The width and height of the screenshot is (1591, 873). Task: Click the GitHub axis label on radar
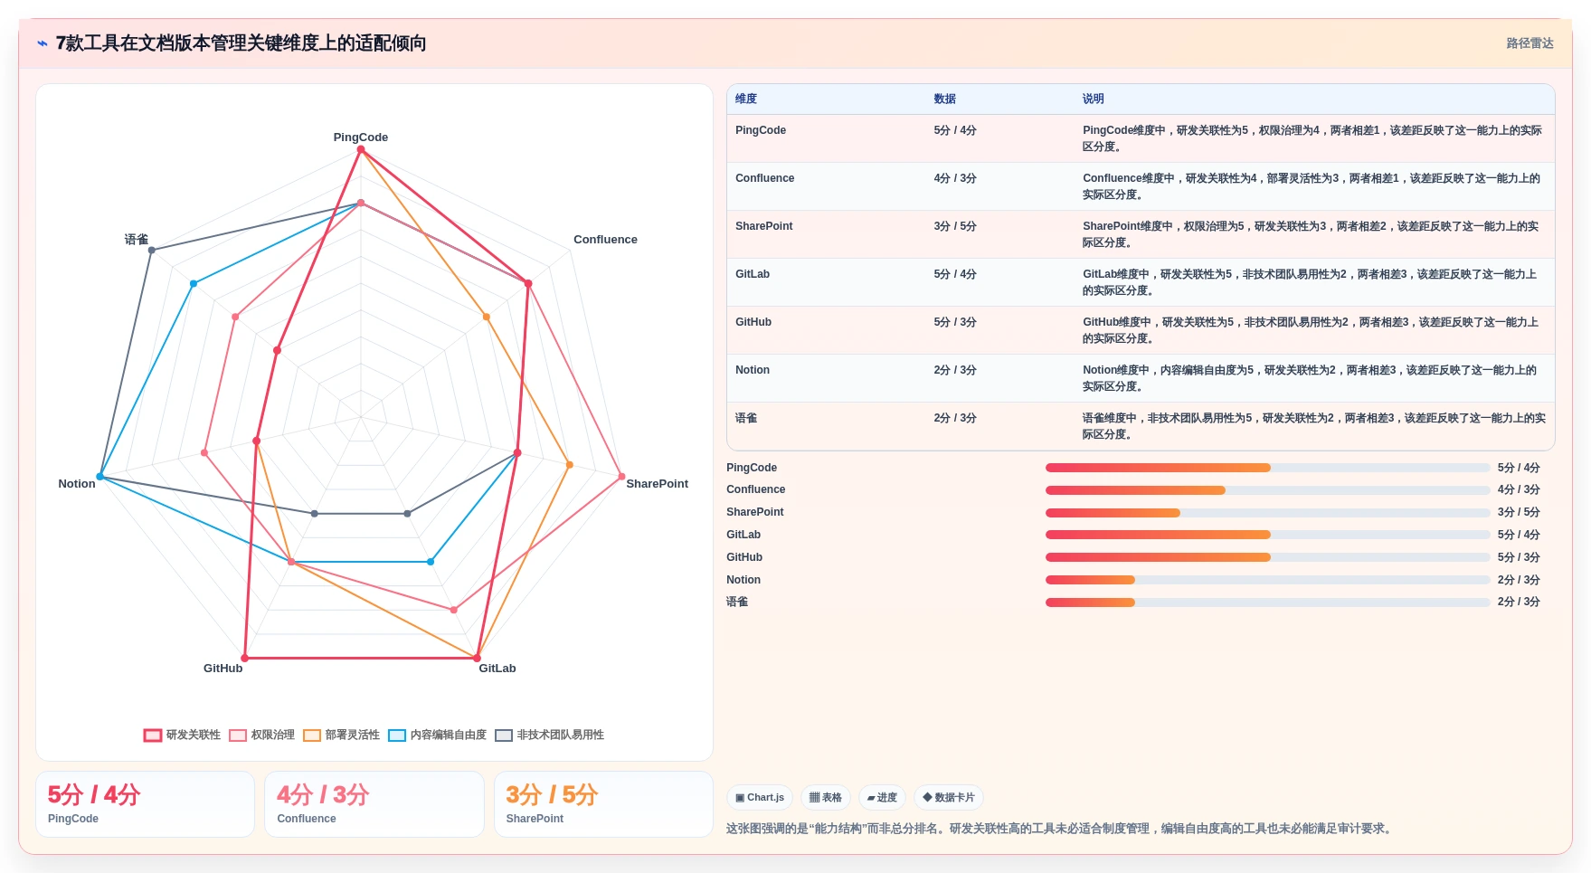[x=223, y=669]
